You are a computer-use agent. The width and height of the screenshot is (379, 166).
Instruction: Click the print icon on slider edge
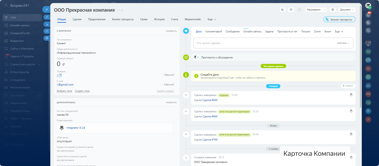[47, 38]
